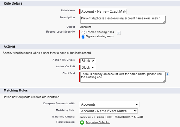This screenshot has height=127, width=180.
Task: Click the 'Action On Edit' label
Action: [x=65, y=67]
